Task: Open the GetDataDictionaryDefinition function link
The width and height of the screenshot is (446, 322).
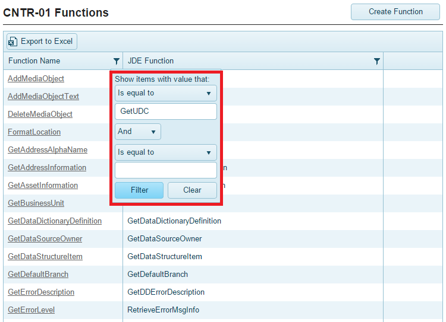Action: 55,221
